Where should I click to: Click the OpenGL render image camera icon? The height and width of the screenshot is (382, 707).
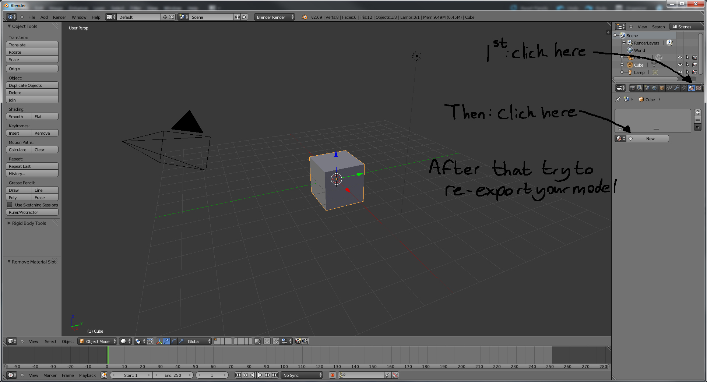pyautogui.click(x=298, y=341)
